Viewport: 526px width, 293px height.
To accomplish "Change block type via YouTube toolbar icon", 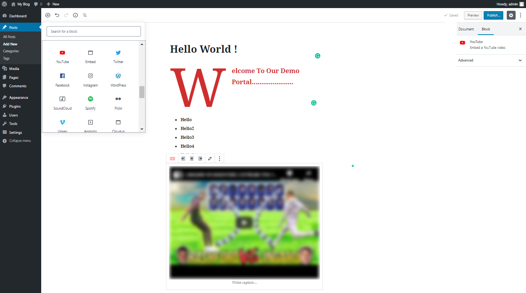I will pyautogui.click(x=173, y=158).
